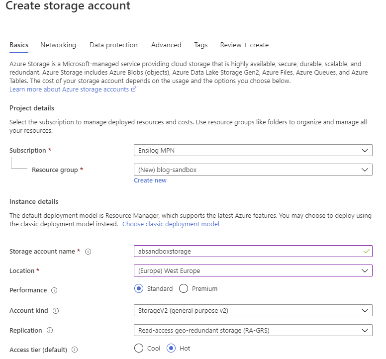The width and height of the screenshot is (386, 359).
Task: Click info icon next to Storage account name
Action: [88, 252]
